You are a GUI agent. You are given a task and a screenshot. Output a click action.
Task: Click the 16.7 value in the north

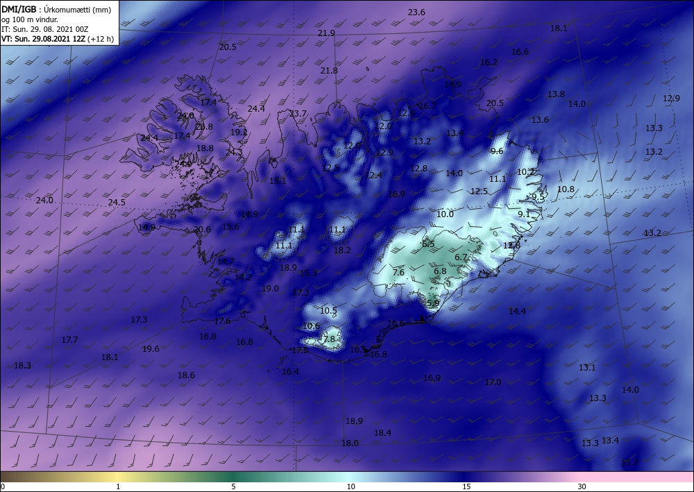pos(428,106)
